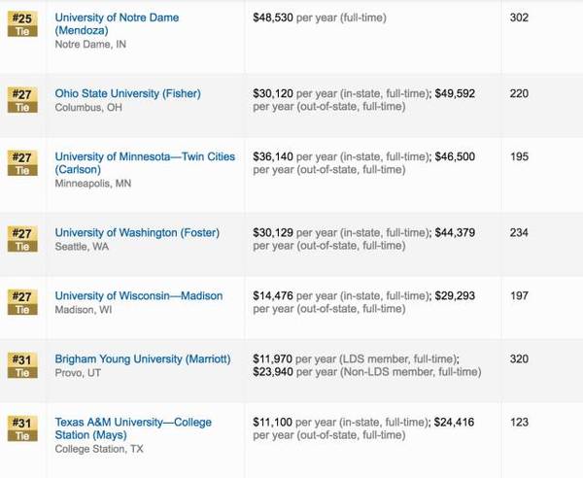Click Wisconsin's $14,476 in-state tuition text
Screen dimensions: 583x478
pos(274,296)
